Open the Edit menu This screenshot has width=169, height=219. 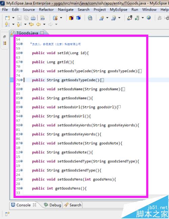(x=15, y=9)
